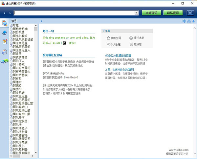Click the index list scroll up arrow
This screenshot has height=159, width=197.
click(x=36, y=26)
